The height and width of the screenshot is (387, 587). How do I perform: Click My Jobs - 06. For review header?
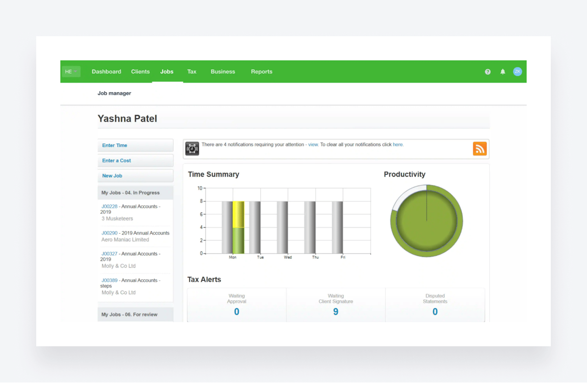click(x=135, y=315)
